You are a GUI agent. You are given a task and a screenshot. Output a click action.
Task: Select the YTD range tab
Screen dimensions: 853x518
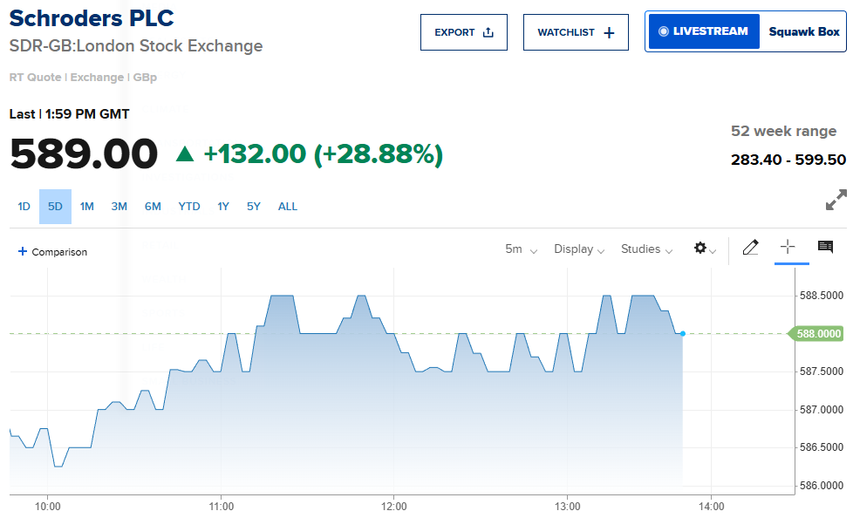(x=189, y=207)
